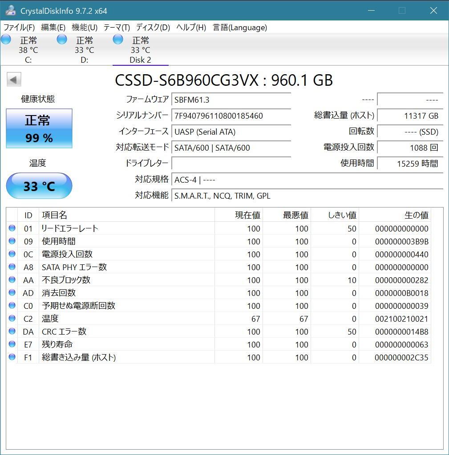The height and width of the screenshot is (455, 449).
Task: Click the 正常 99% health status button
Action: coord(39,128)
